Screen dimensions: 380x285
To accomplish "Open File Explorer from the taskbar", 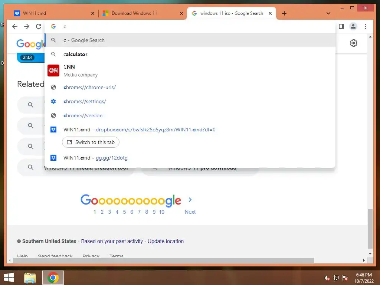I will (30, 278).
